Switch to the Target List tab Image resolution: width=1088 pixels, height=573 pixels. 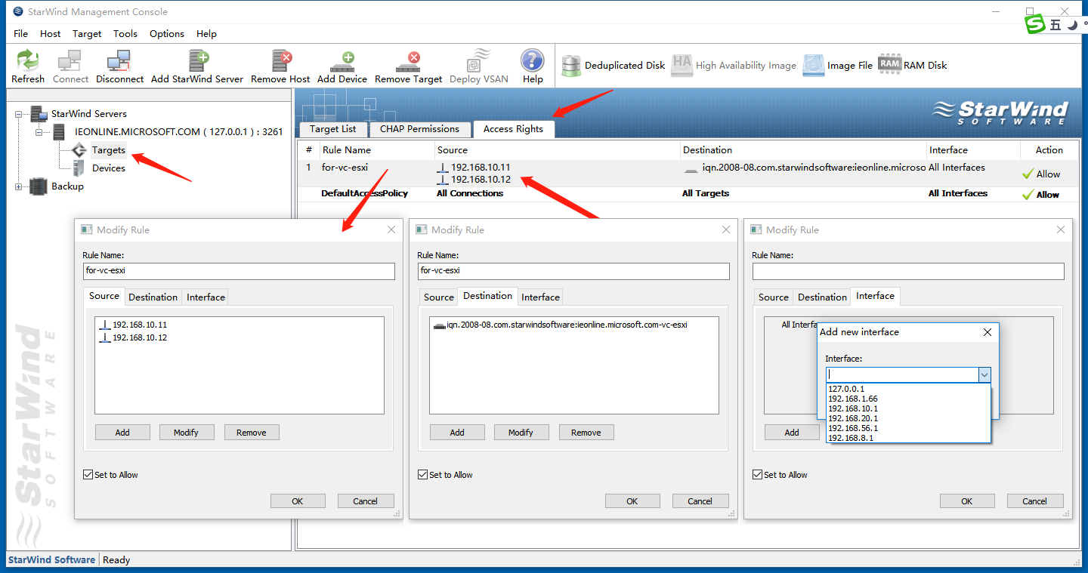click(x=333, y=129)
